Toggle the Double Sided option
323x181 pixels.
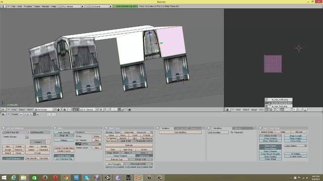tap(64, 156)
